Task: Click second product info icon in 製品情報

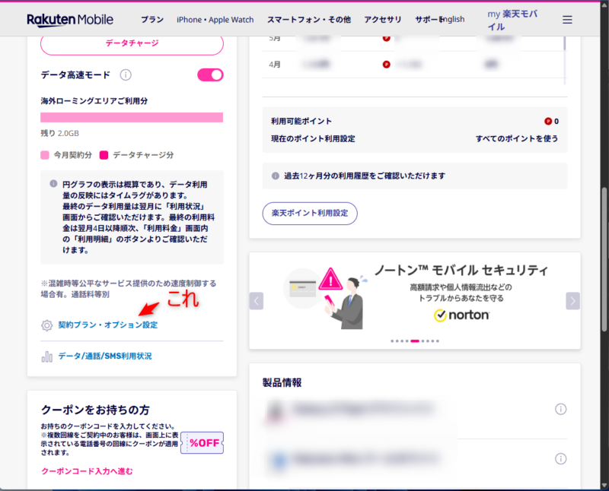Action: (561, 458)
